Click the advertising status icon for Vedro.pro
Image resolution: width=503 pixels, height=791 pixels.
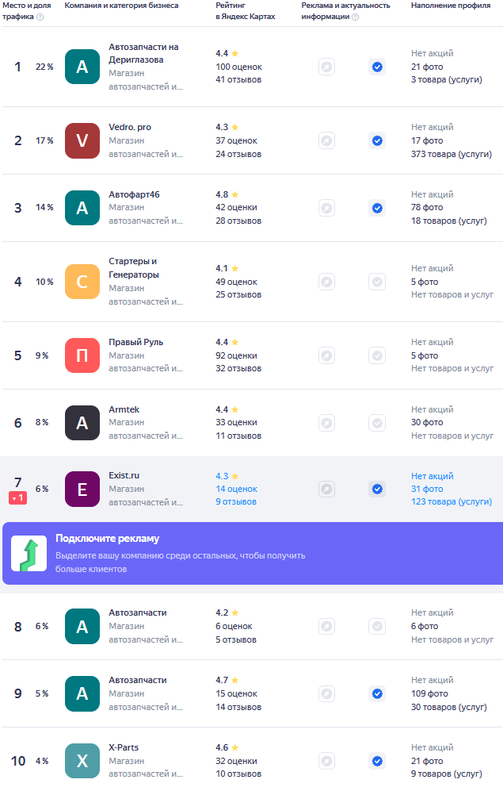point(327,140)
